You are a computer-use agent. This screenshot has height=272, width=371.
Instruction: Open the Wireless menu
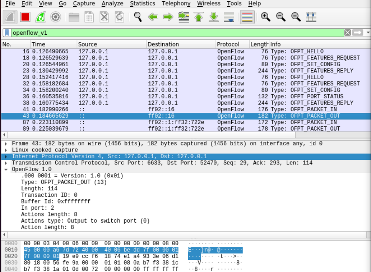(209, 3)
